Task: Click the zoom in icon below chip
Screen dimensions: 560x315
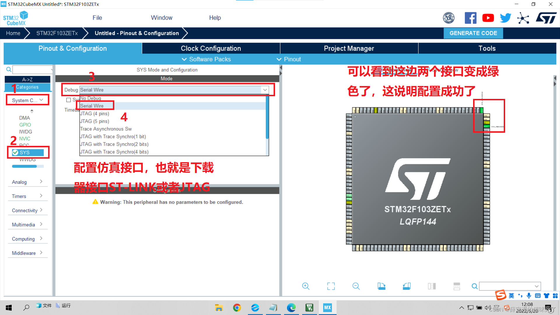Action: [x=306, y=286]
